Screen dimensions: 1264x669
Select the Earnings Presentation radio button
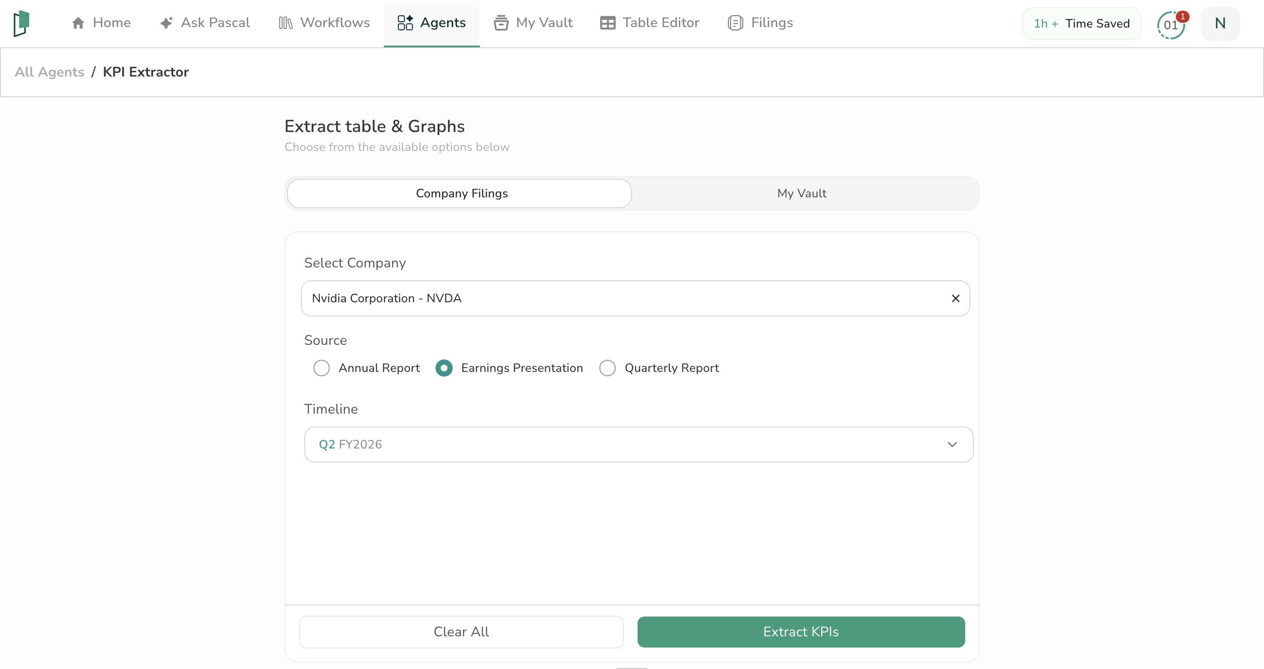[444, 368]
